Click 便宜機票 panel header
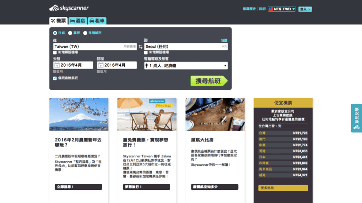362x203 pixels. tap(283, 103)
